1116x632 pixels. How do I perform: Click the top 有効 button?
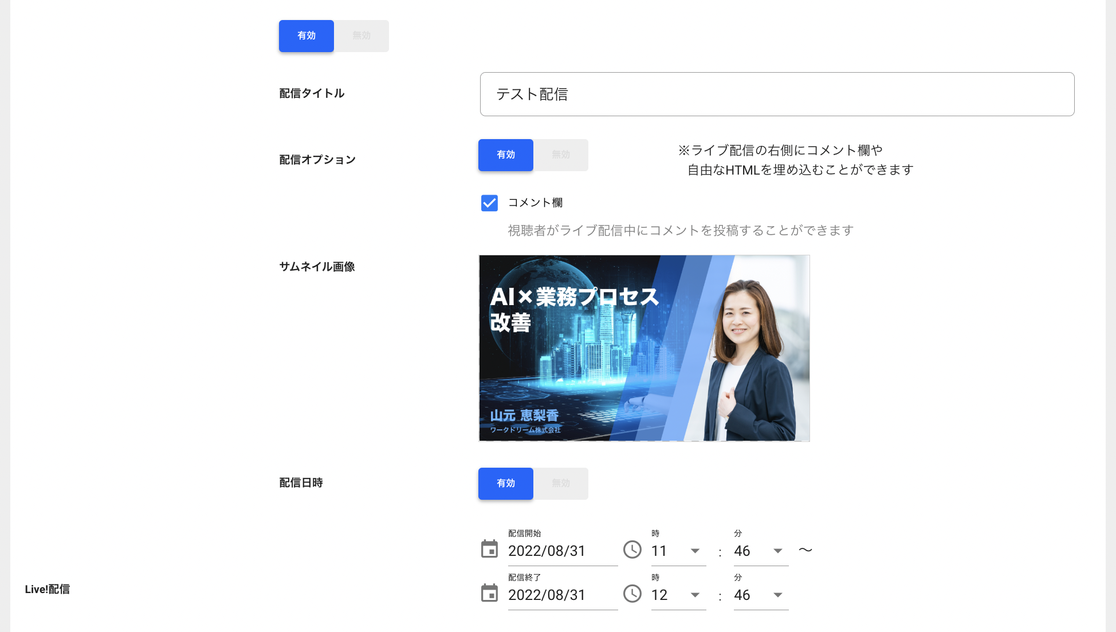pyautogui.click(x=306, y=36)
